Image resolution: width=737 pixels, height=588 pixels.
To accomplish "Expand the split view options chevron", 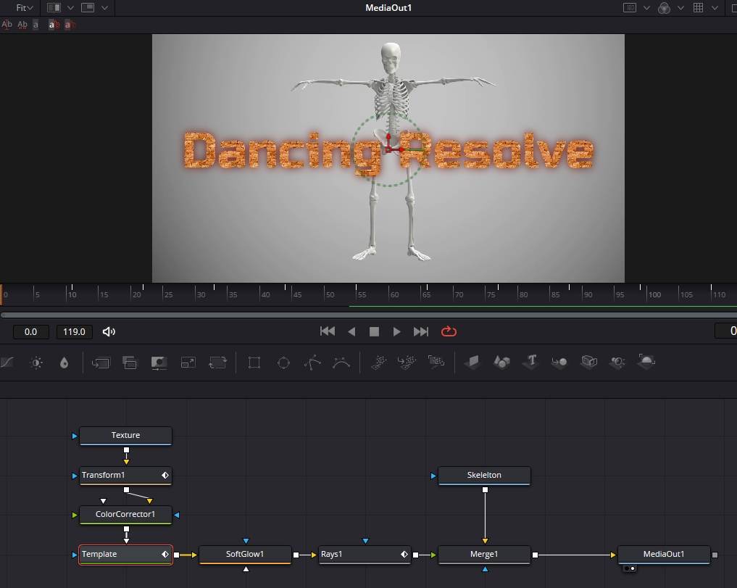I will (x=71, y=8).
